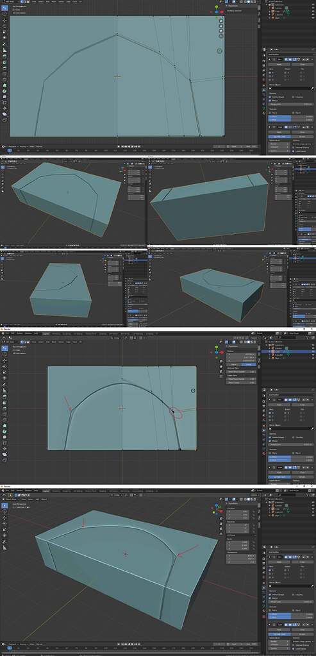Toggle the Merge checkbox in top screenshot
The image size is (316, 656).
tap(270, 101)
